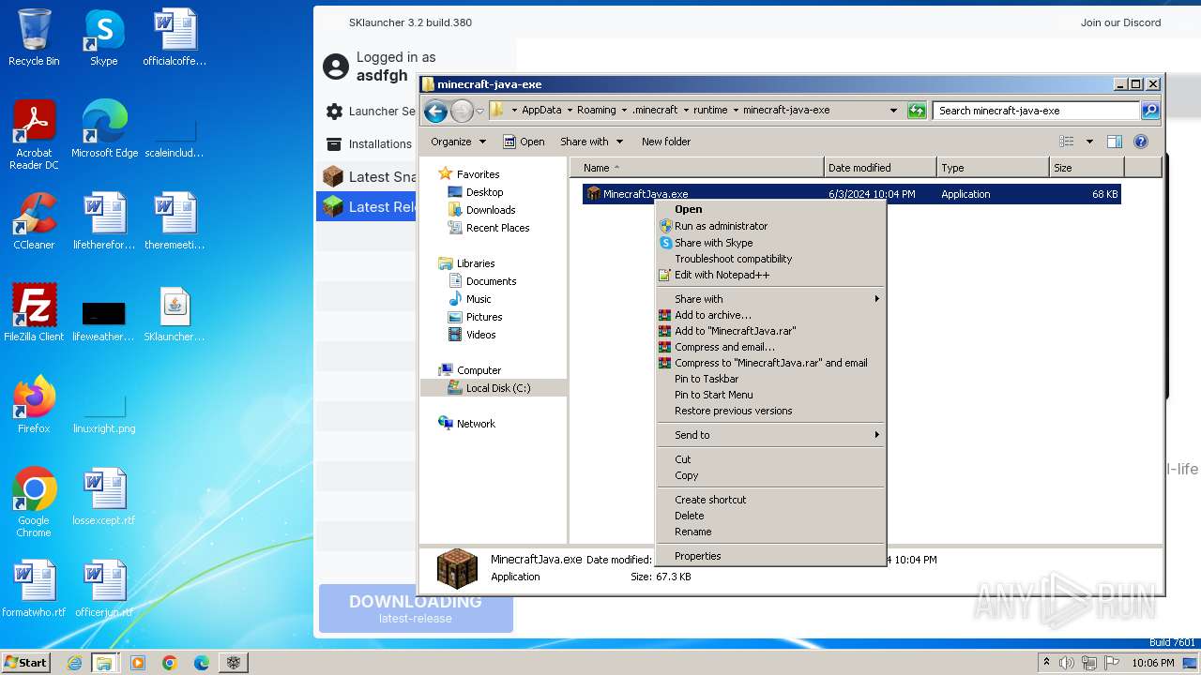Click the Explorer back arrow button
The width and height of the screenshot is (1201, 675).
[x=435, y=111]
